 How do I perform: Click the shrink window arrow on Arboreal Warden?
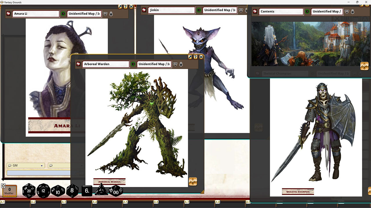coord(190,57)
